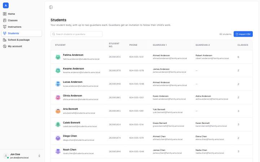
Task: Click the CLASSES column header
Action: tap(243, 45)
